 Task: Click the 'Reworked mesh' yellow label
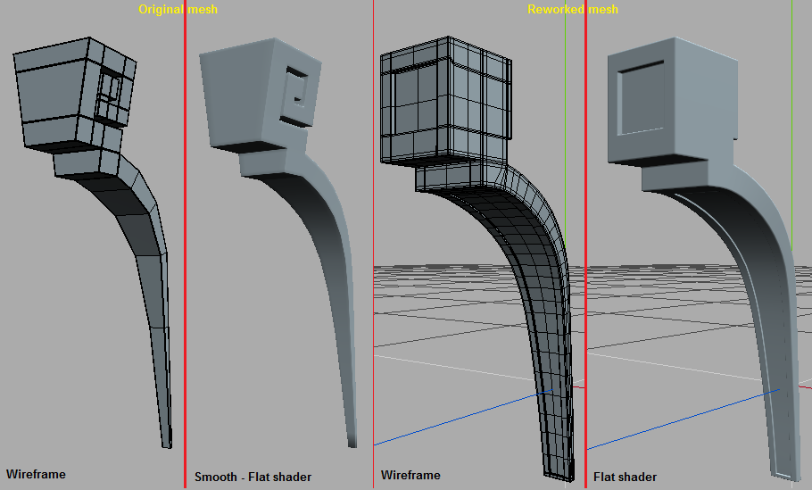pos(573,9)
